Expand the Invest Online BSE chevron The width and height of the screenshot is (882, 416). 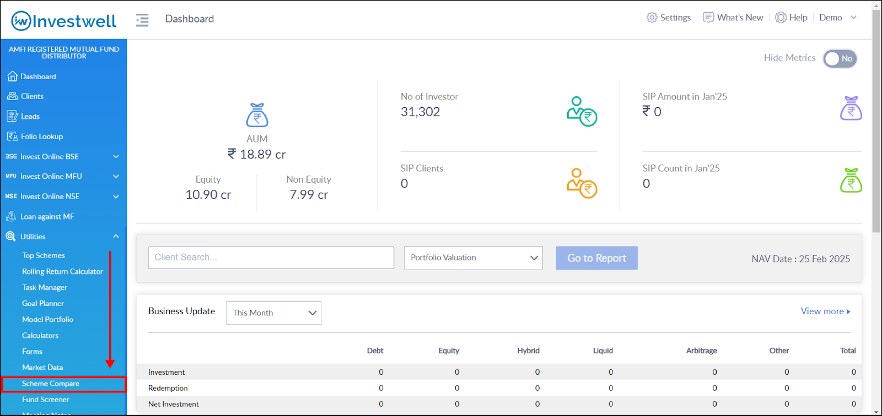116,156
